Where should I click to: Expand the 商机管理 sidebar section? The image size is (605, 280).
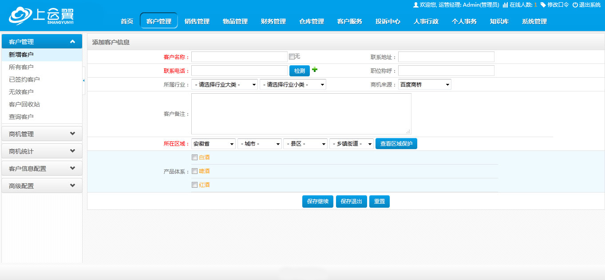[42, 134]
